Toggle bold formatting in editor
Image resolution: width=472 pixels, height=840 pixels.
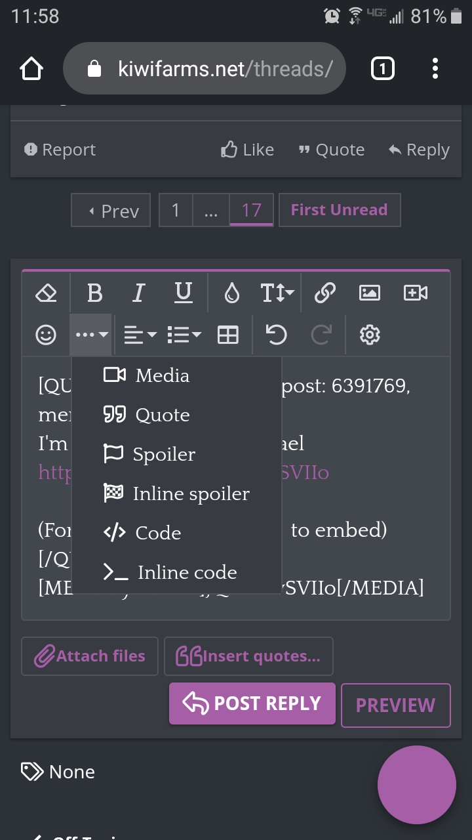point(94,293)
